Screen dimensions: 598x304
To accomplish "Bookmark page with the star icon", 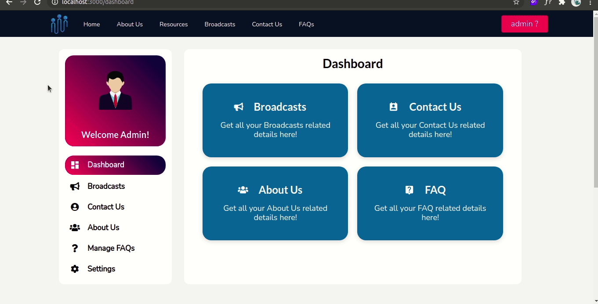I will coord(516,3).
